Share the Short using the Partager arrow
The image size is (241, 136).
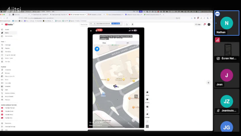coord(147,114)
